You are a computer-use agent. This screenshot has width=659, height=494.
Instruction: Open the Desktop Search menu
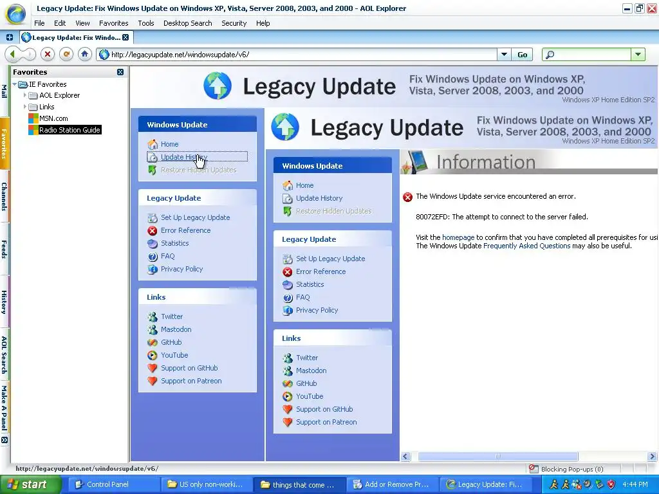(187, 23)
